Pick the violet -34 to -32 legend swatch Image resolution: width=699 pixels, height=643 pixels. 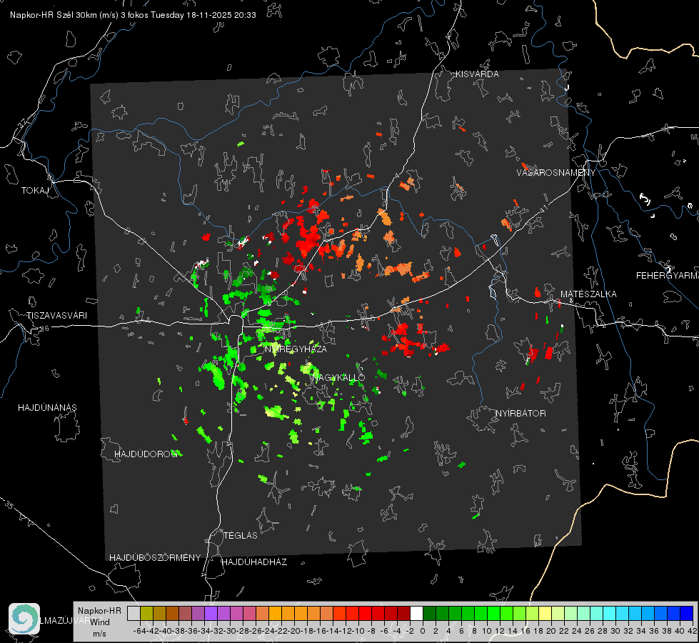(x=211, y=613)
